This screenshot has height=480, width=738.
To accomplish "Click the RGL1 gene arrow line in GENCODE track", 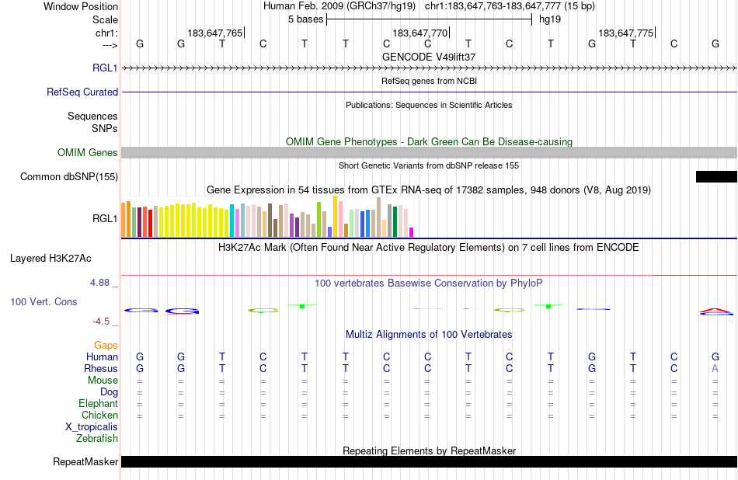I will (430, 68).
